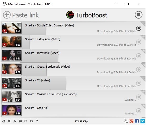Click the Google Plus share icon
This screenshot has height=125, width=146.
click(132, 121)
